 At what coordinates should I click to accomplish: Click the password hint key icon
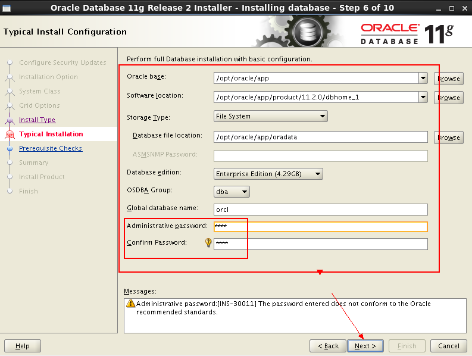[208, 242]
